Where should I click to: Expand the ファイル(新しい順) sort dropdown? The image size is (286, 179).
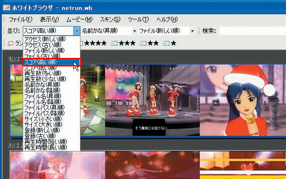(x=192, y=31)
